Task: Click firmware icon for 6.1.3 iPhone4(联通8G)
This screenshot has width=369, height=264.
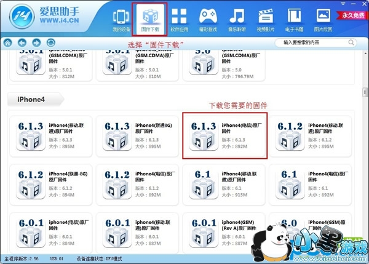Action: pyautogui.click(x=117, y=136)
